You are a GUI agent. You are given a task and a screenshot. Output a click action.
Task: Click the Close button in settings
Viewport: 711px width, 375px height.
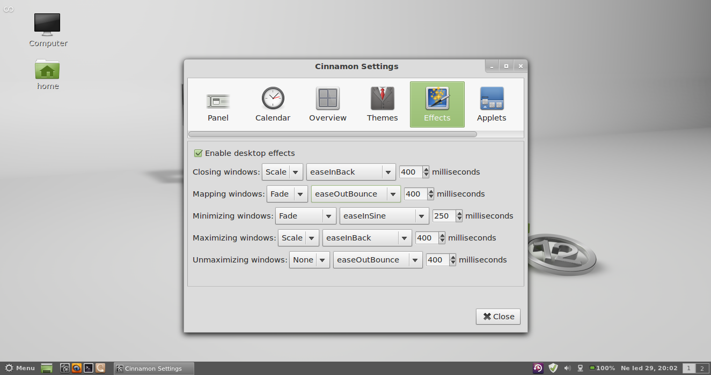[x=498, y=317]
